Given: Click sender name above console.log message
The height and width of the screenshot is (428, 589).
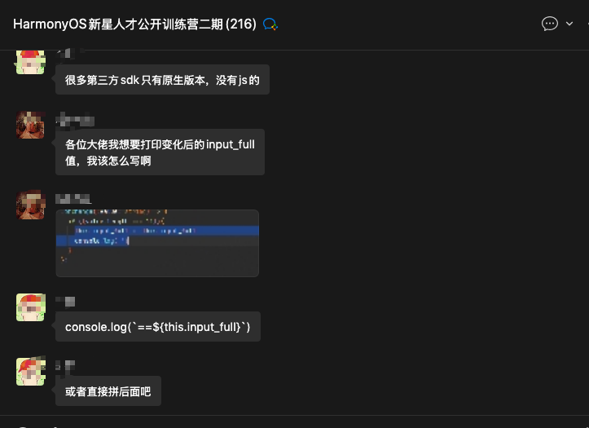Looking at the screenshot, I should click(x=65, y=301).
